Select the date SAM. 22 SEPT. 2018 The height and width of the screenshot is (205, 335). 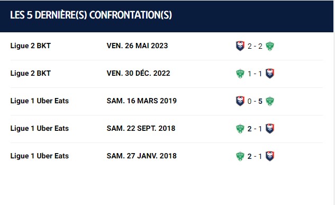[x=141, y=128]
